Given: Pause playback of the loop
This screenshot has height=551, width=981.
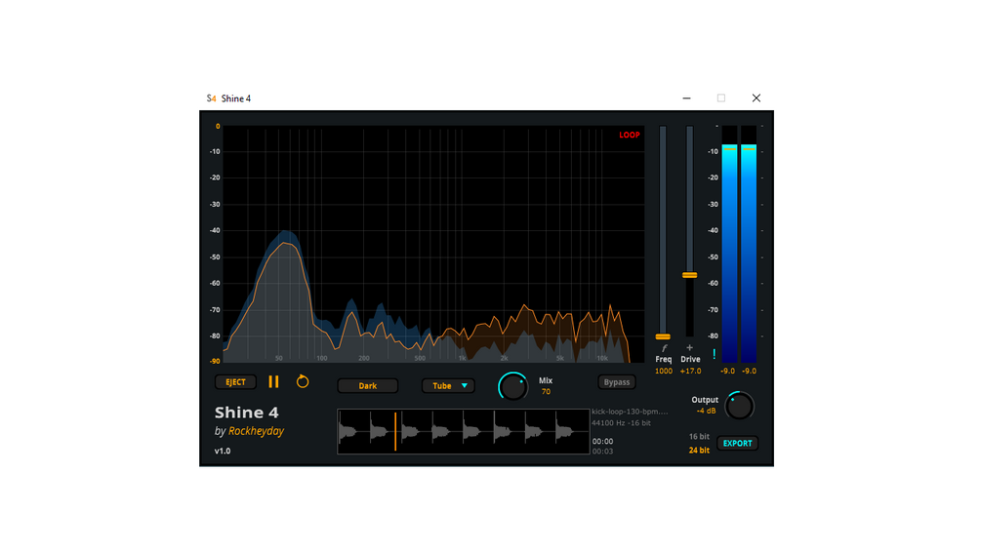Looking at the screenshot, I should tap(273, 381).
